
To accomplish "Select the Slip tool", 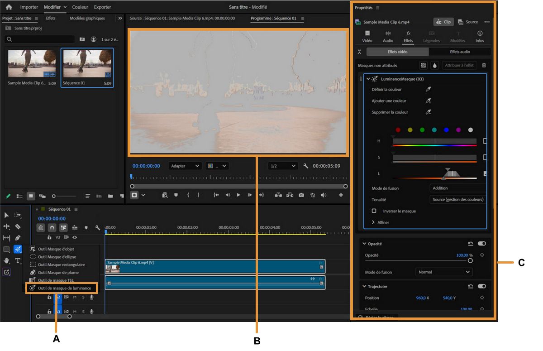I will tap(7, 238).
